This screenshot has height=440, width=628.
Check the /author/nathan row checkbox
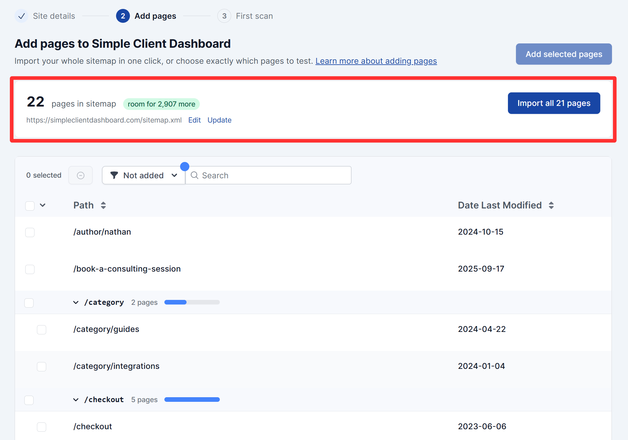click(x=30, y=232)
